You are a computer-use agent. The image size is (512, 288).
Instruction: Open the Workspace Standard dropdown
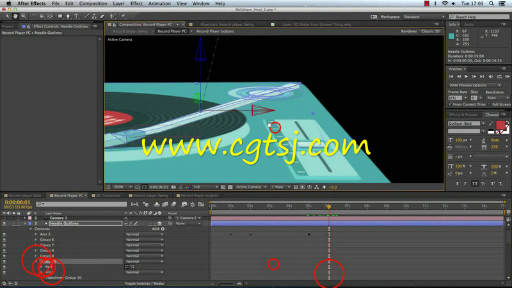point(424,17)
